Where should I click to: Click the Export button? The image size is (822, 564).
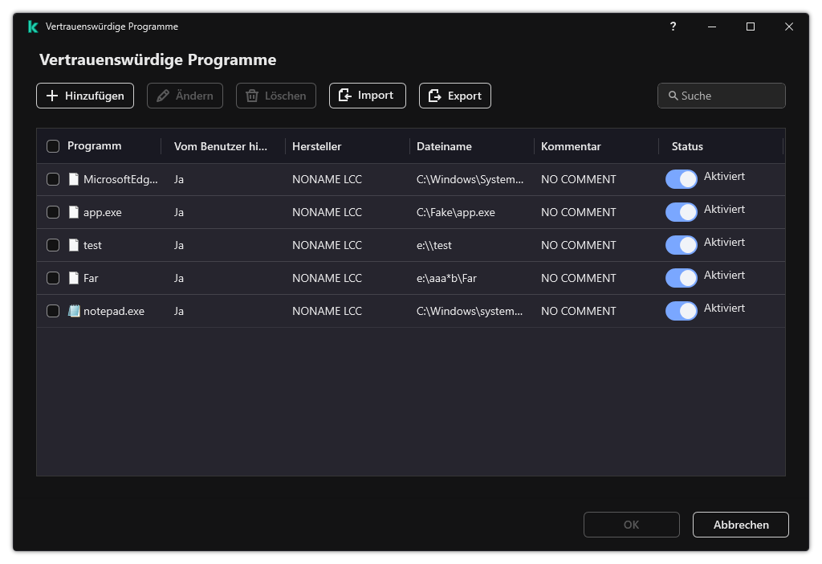click(x=454, y=96)
